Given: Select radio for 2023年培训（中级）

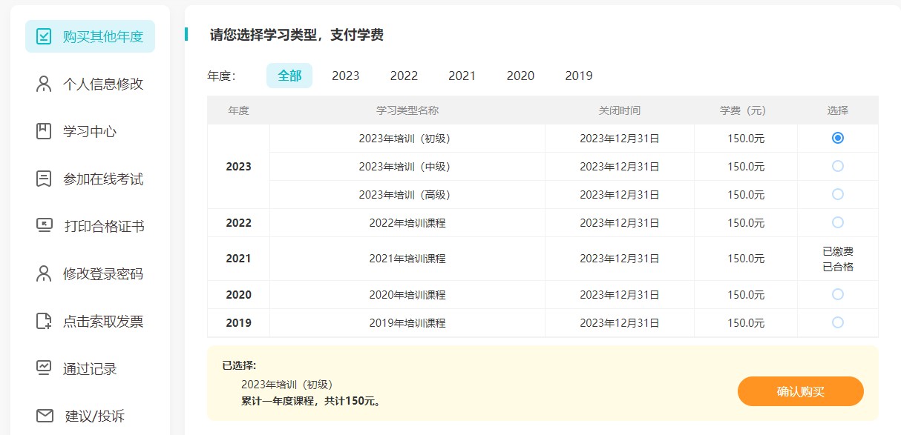Looking at the screenshot, I should click(838, 166).
